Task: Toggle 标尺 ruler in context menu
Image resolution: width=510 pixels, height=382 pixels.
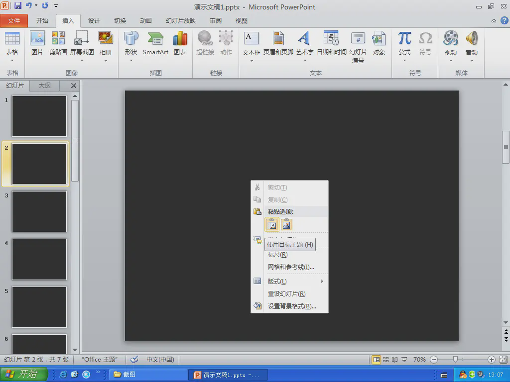Action: click(277, 255)
